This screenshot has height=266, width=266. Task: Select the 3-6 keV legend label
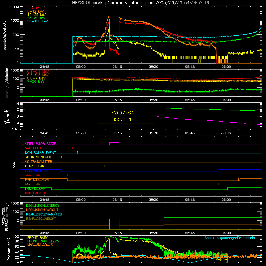35,8
